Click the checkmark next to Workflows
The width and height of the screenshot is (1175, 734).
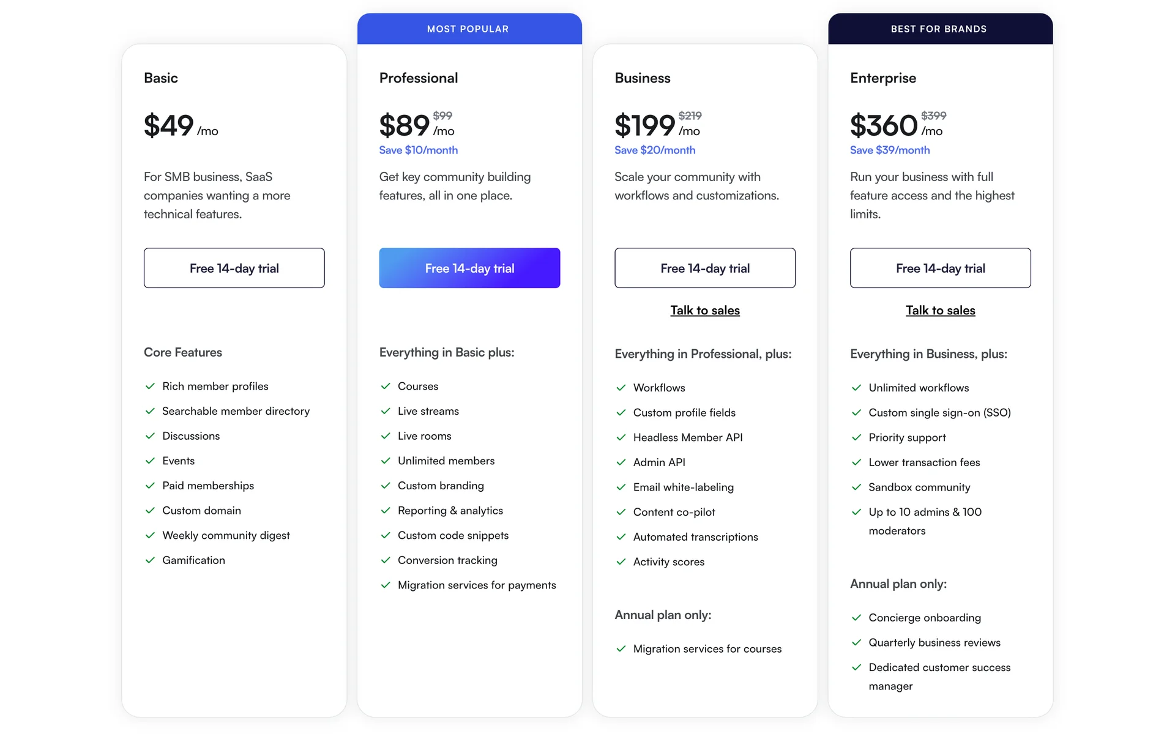click(x=621, y=388)
